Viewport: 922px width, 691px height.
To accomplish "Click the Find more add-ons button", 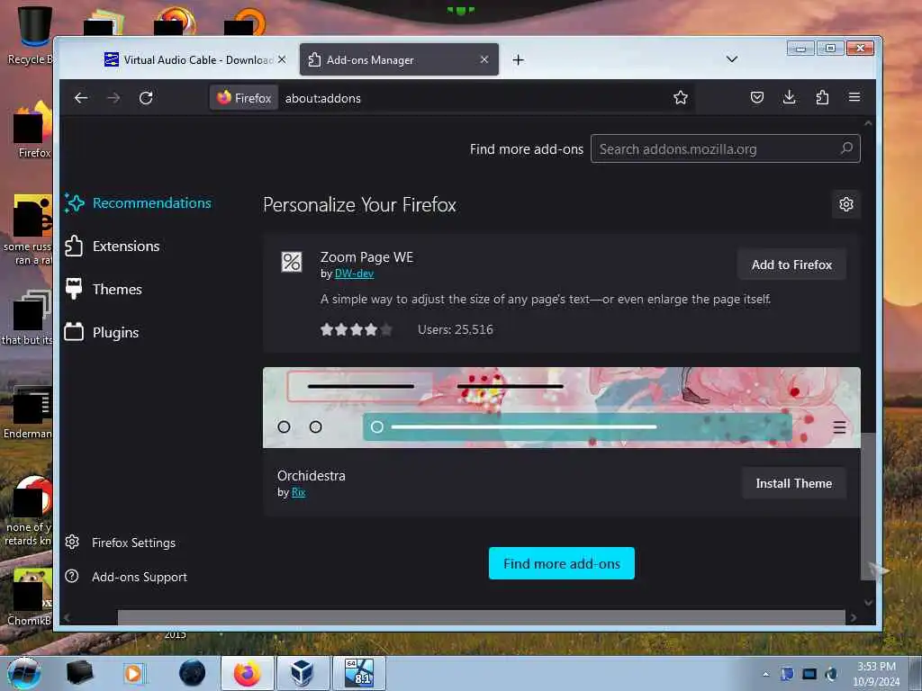I will pyautogui.click(x=562, y=563).
